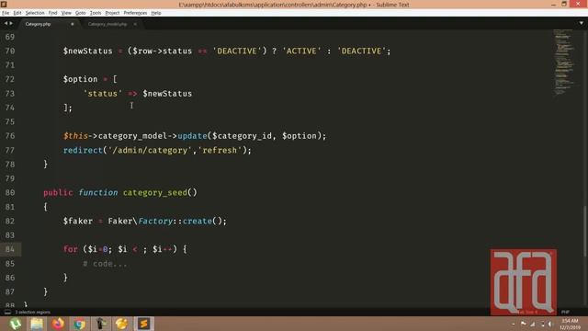Open the volume tray icon
The width and height of the screenshot is (588, 331).
pos(550,324)
